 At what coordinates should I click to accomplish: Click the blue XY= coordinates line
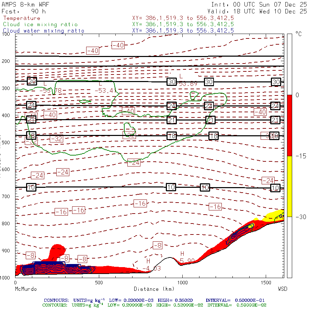(183, 31)
